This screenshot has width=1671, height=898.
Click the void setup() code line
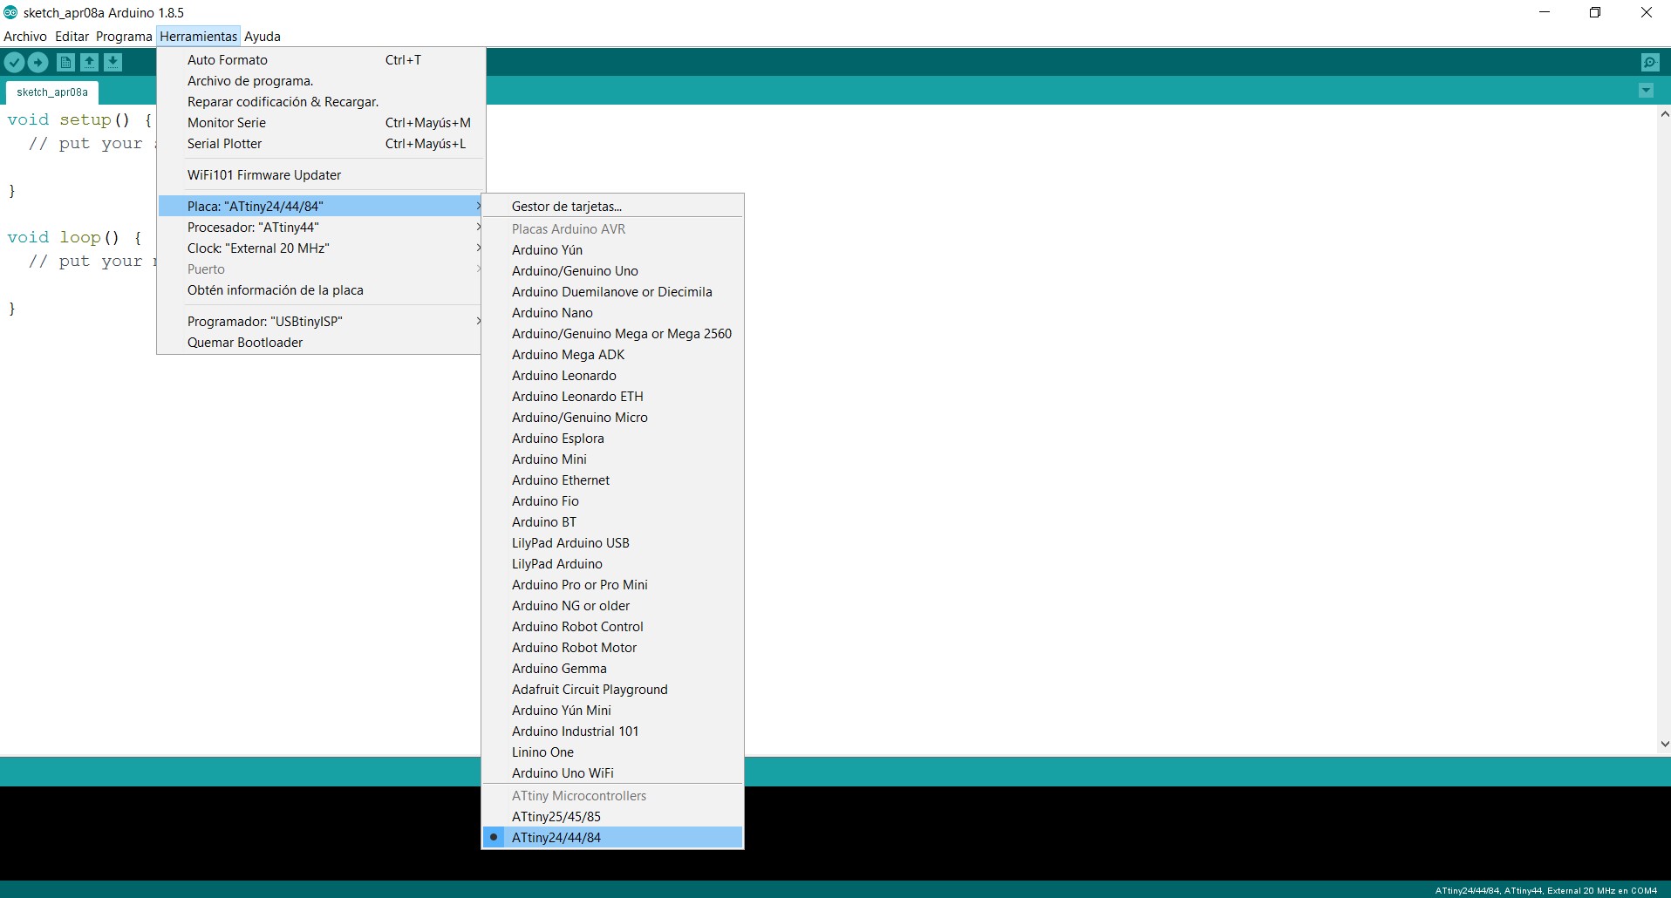click(80, 119)
